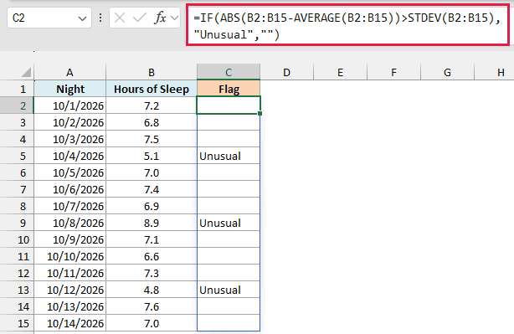The image size is (514, 334).
Task: Select cell with date 10/10/2026
Action: pyautogui.click(x=69, y=256)
